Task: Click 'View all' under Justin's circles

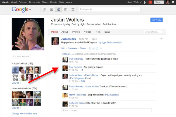Action: tap(16, 83)
